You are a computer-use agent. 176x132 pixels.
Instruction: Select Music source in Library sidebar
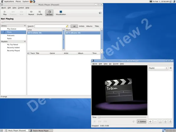pyautogui.click(x=13, y=32)
